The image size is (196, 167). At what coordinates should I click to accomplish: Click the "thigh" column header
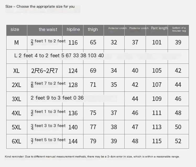pos(93,30)
